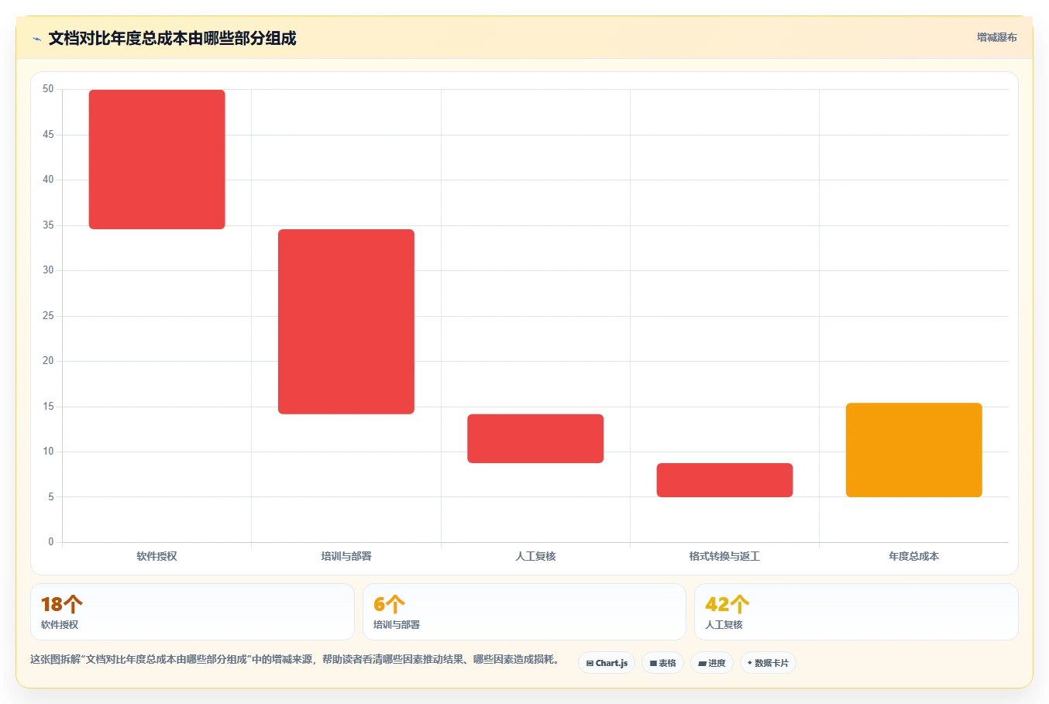Click the red 格式转换与返工 waterfall bar
This screenshot has width=1049, height=704.
click(724, 480)
